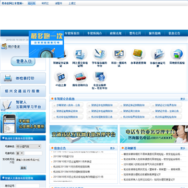Open news item 2013年10月31日止逾期9个月未换证
The image size is (188, 188).
pyautogui.click(x=73, y=162)
